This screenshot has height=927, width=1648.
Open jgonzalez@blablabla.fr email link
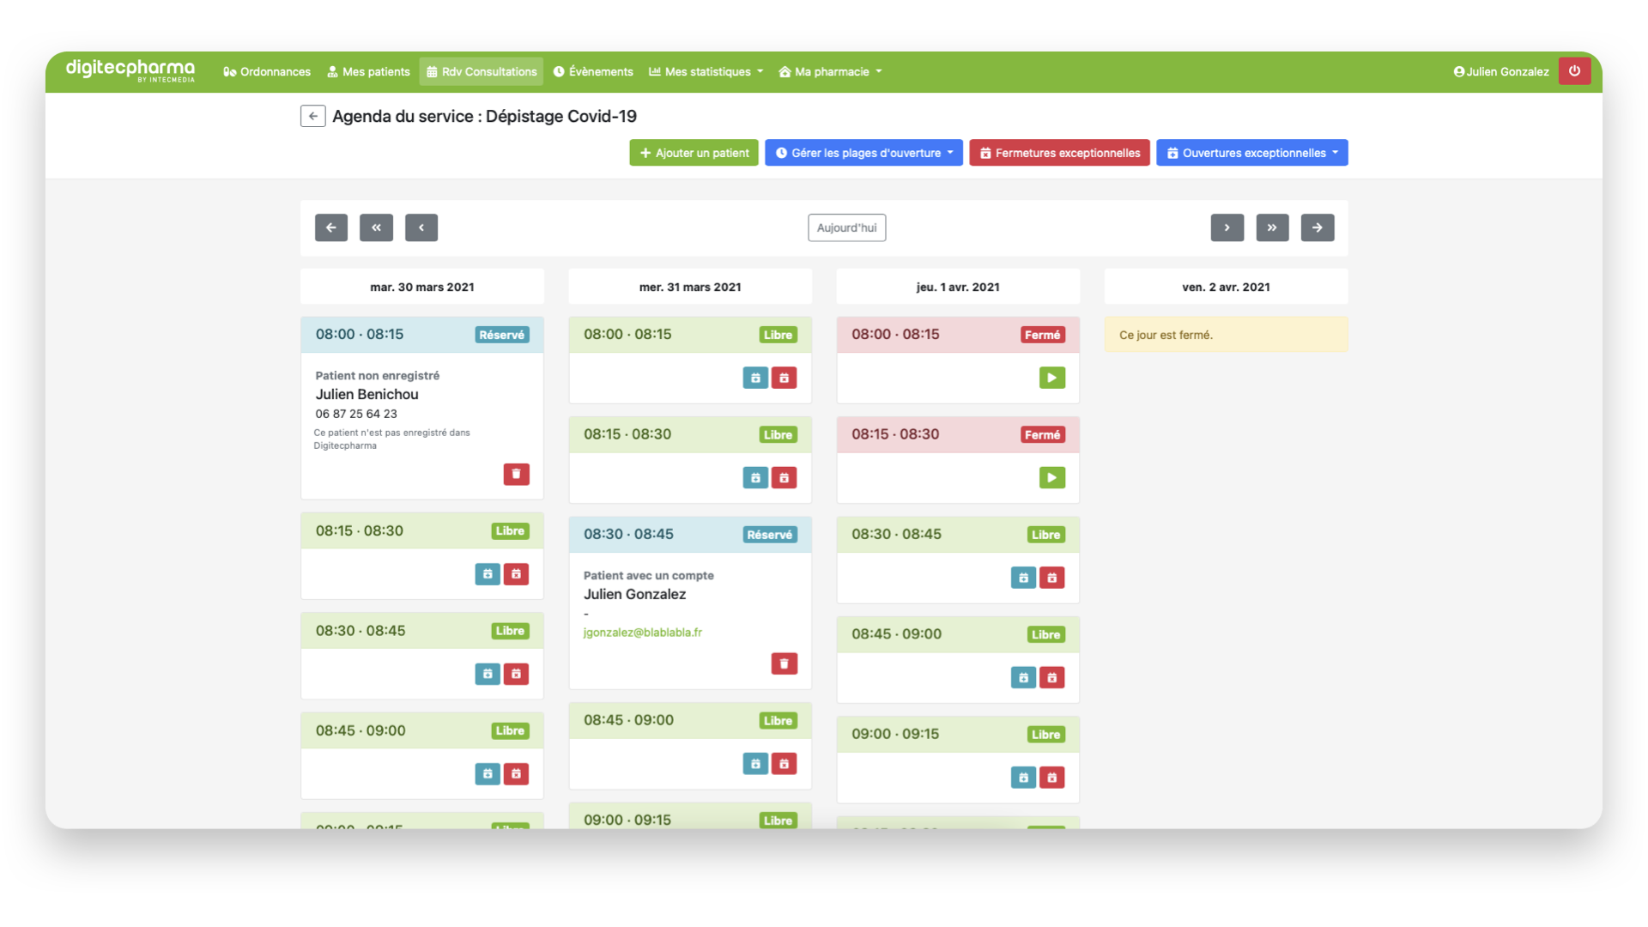(x=642, y=633)
